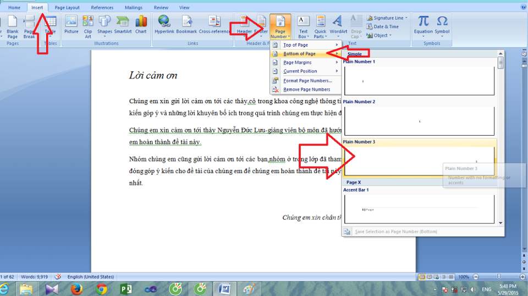
Task: Insert a Blank Page
Action: (12, 27)
